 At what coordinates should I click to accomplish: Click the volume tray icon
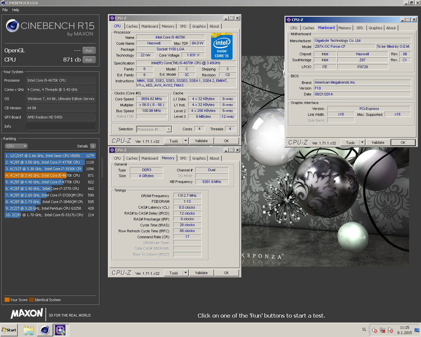pyautogui.click(x=374, y=330)
